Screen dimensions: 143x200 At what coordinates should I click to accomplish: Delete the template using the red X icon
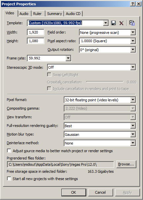click(121, 23)
